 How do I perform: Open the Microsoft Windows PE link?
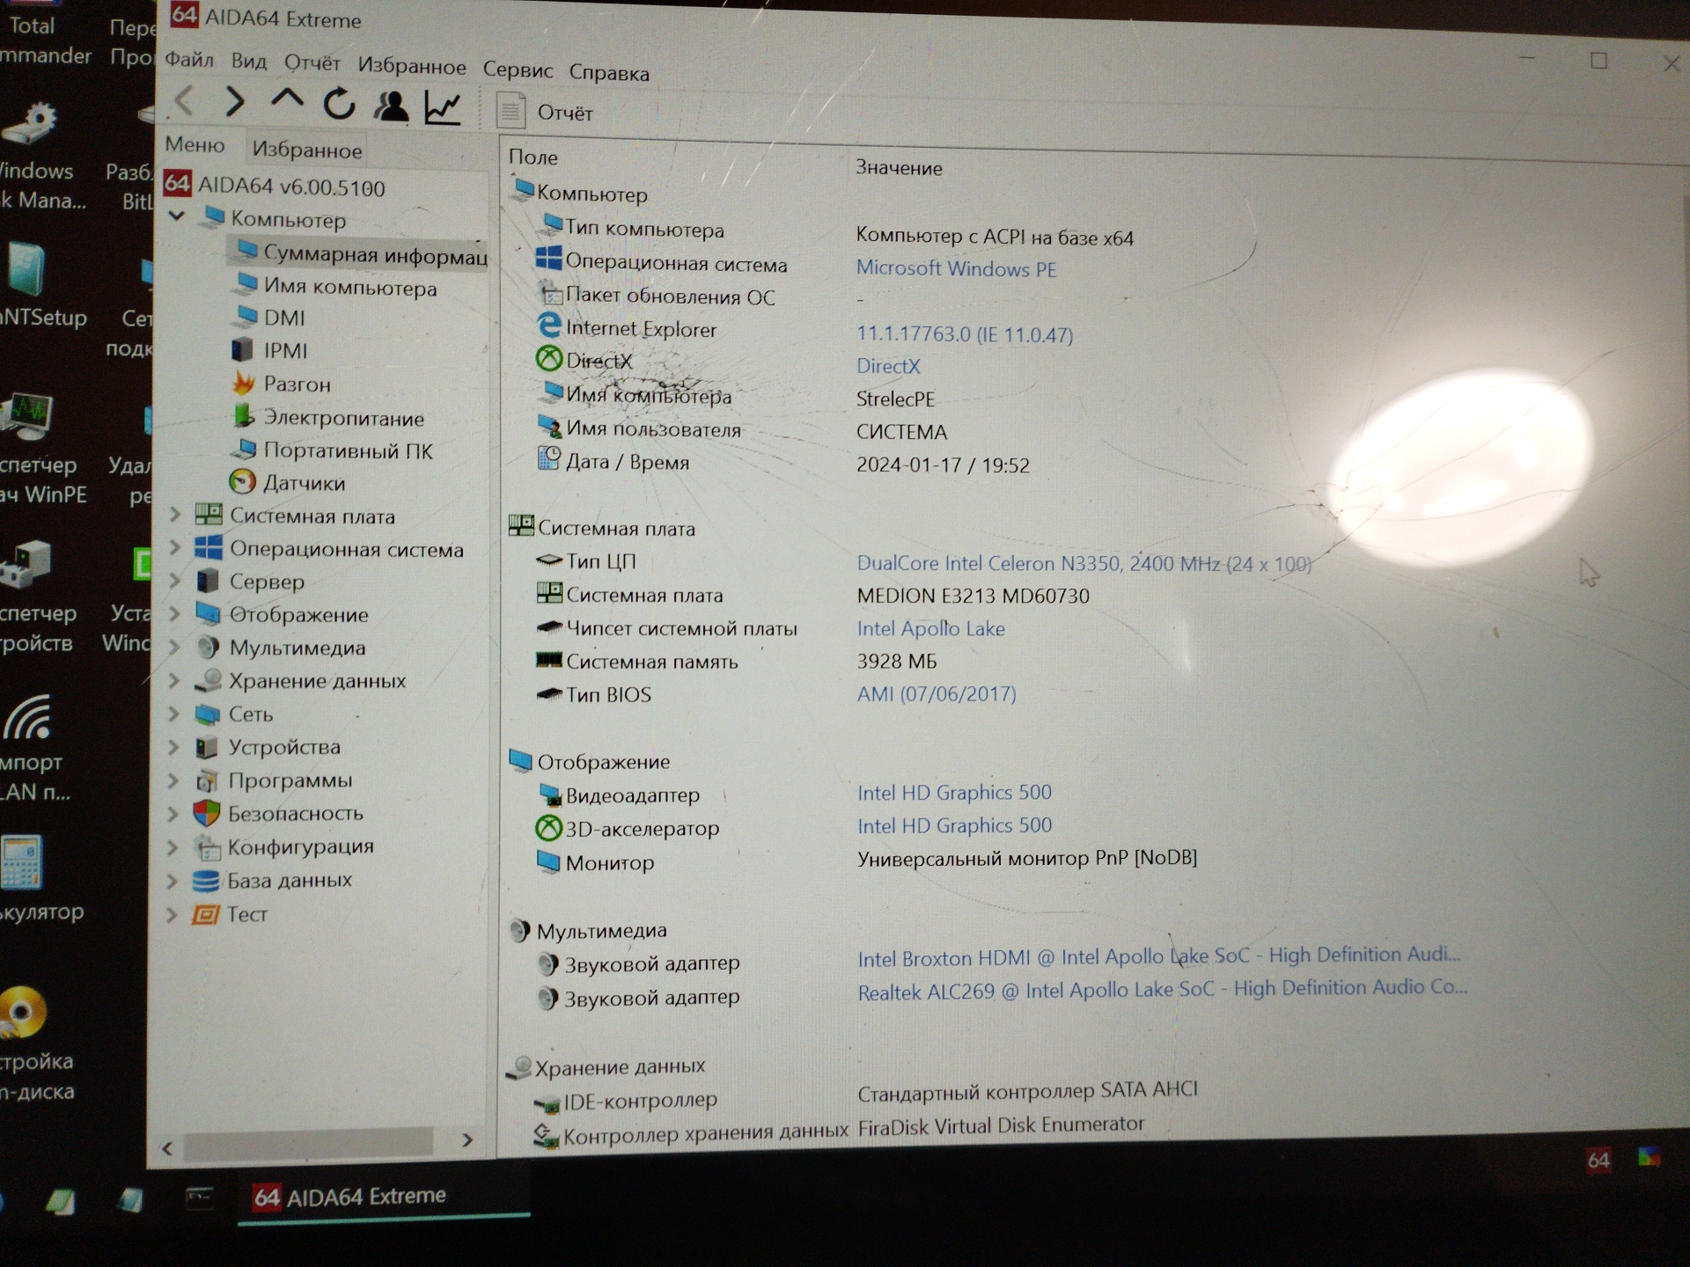tap(956, 268)
